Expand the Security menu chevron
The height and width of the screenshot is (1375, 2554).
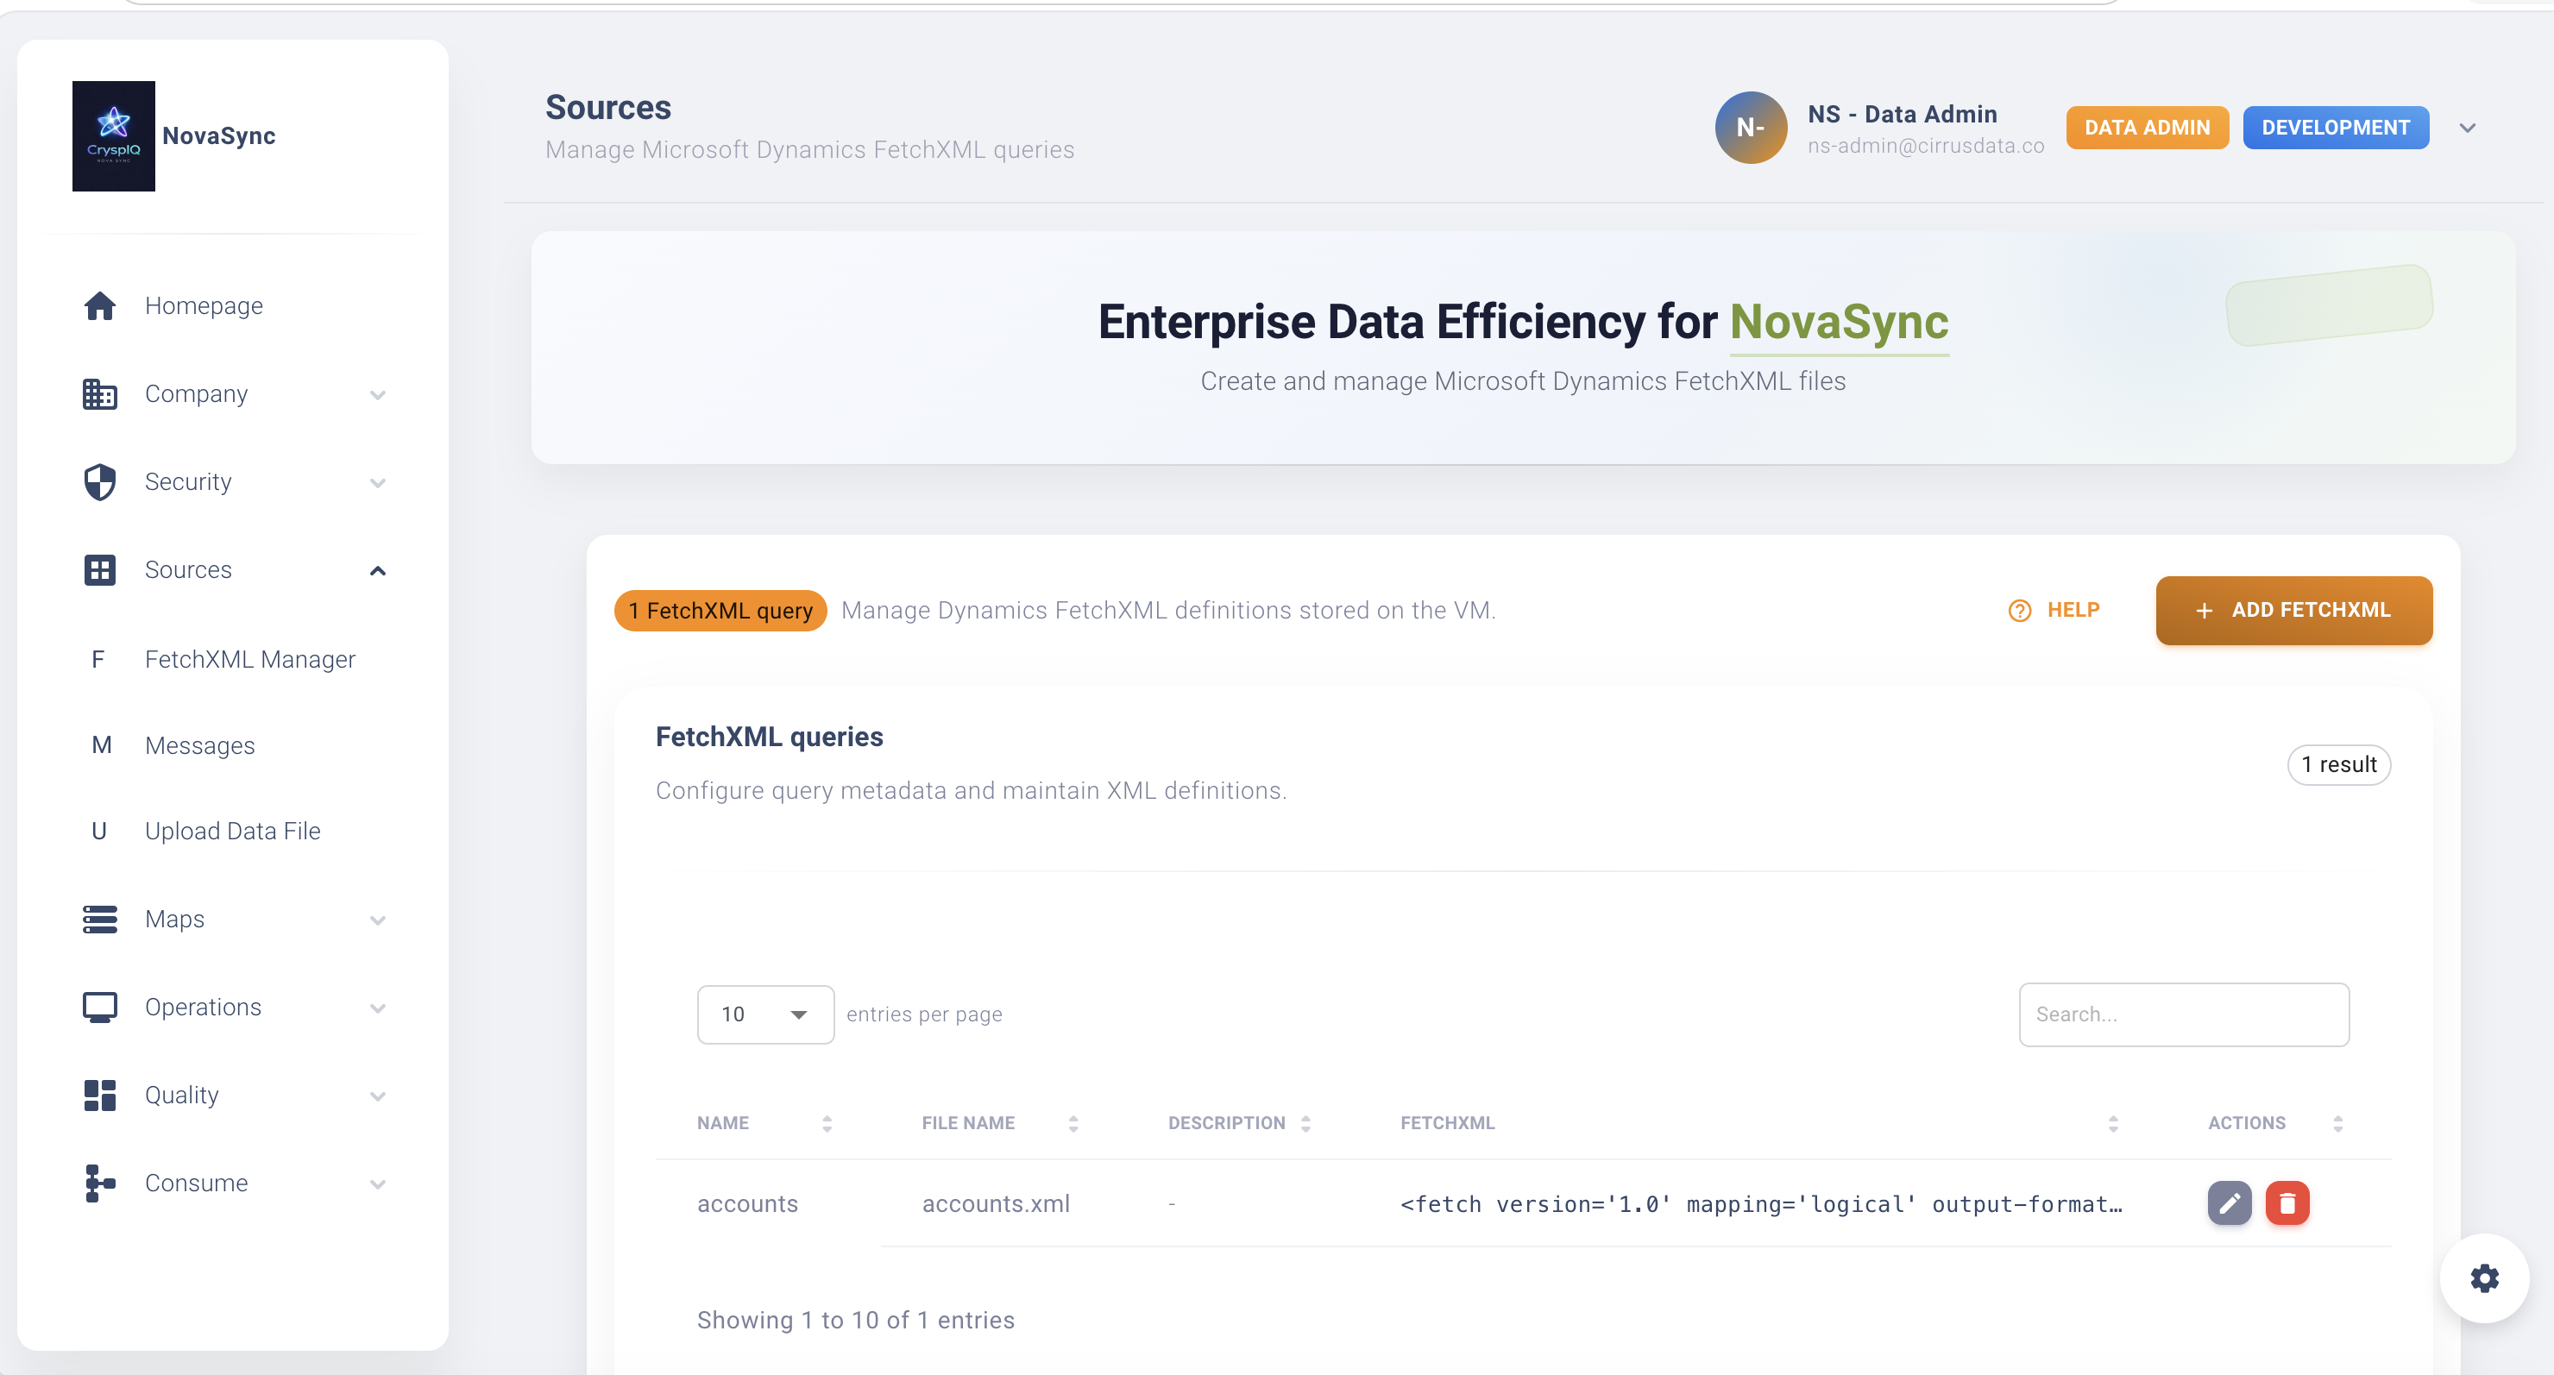click(378, 483)
